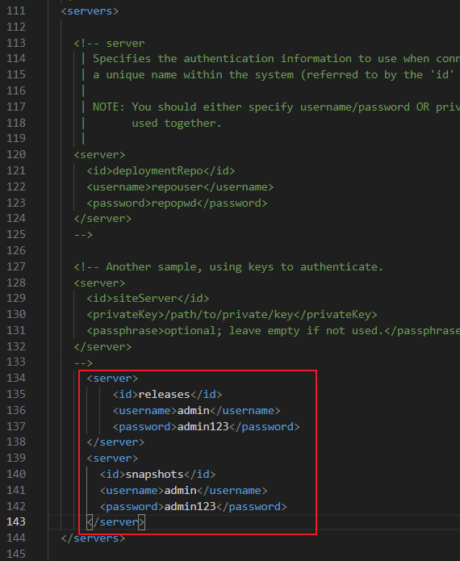Image resolution: width=460 pixels, height=561 pixels.
Task: Click the '<!-- server' comment start on line 113
Action: 109,44
